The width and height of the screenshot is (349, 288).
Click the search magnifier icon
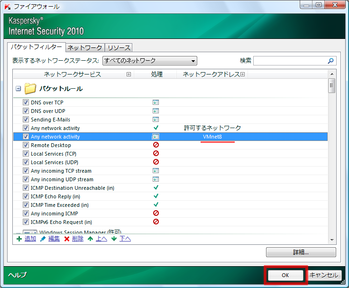pos(331,61)
